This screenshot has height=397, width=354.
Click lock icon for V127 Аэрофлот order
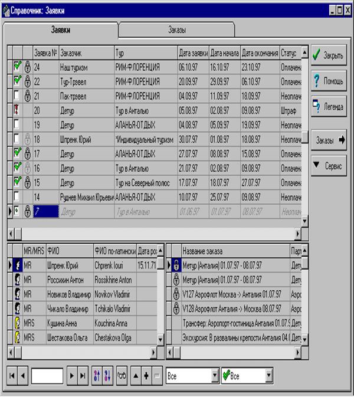pyautogui.click(x=175, y=293)
